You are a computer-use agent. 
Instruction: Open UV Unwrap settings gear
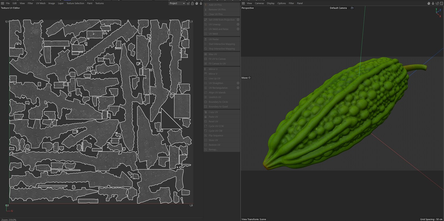click(x=238, y=25)
